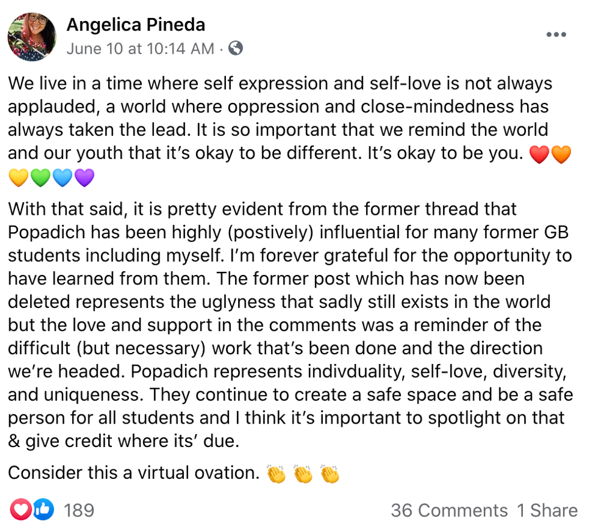Image resolution: width=589 pixels, height=530 pixels.
Task: Click the orange heart emoji in the post
Action: pos(561,155)
